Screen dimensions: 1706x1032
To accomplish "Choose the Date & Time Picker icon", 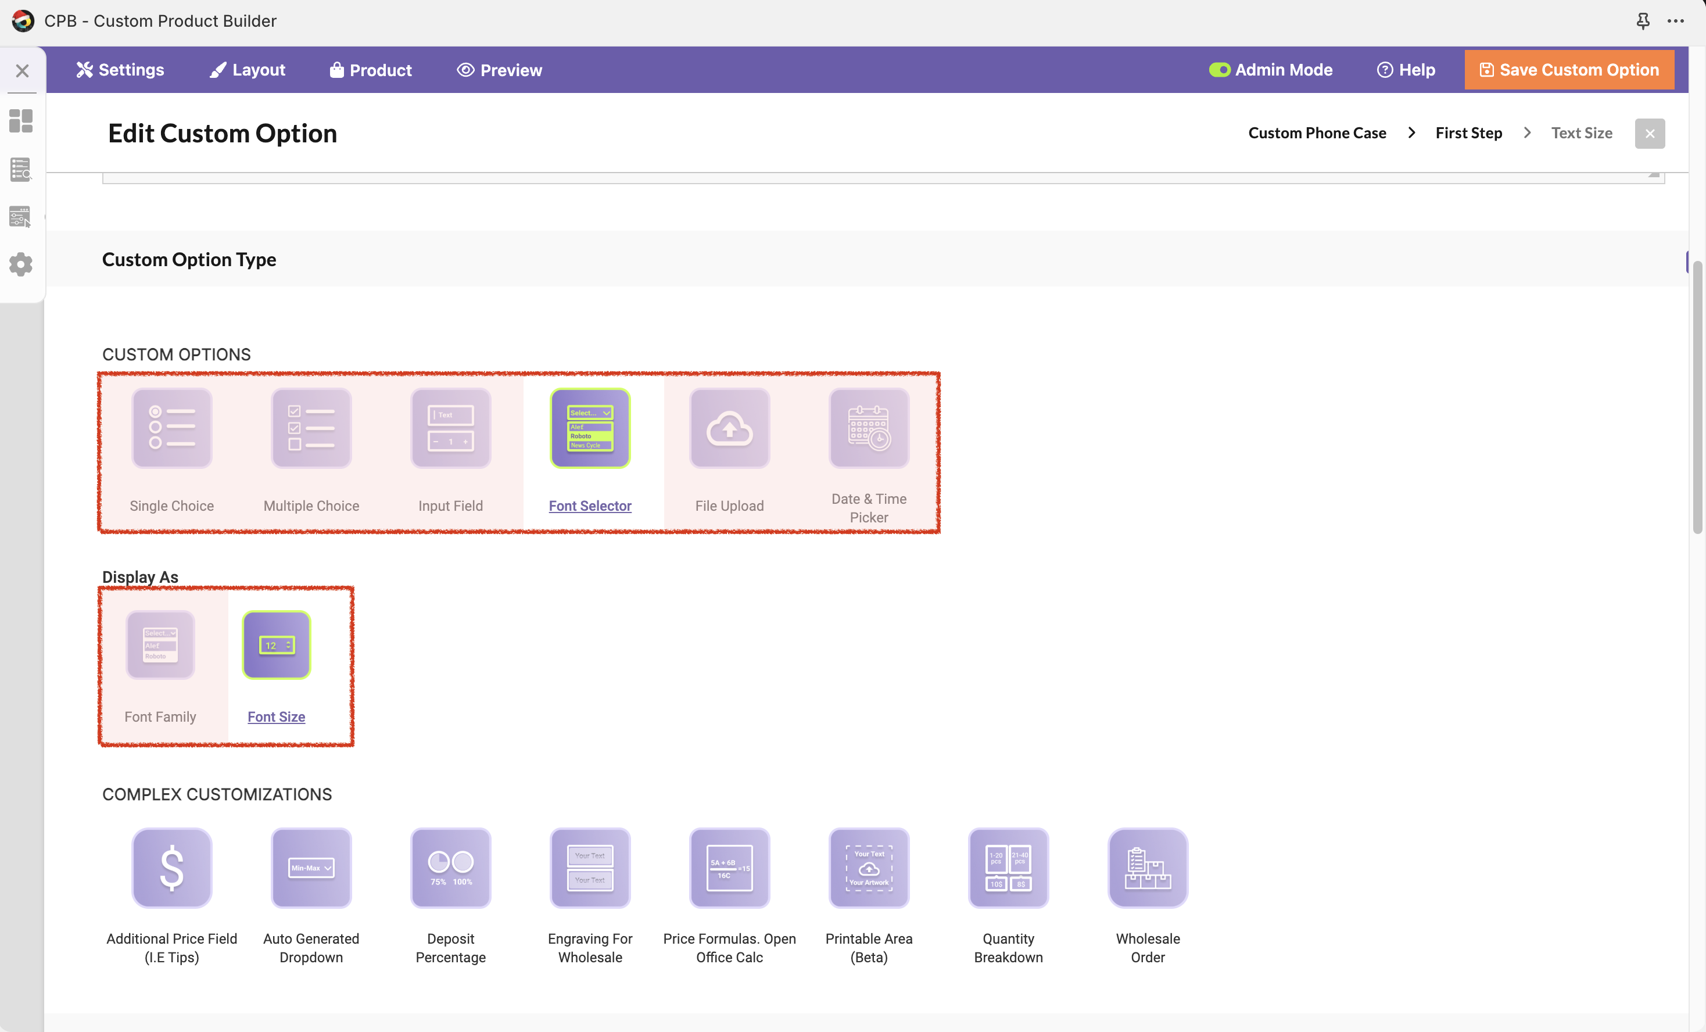I will (x=868, y=427).
